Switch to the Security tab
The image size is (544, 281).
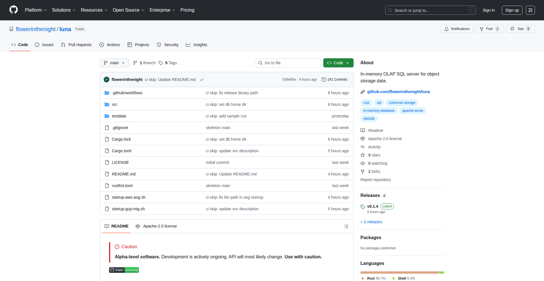[168, 45]
